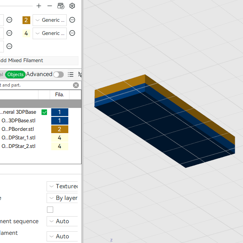Screen dimensions: 243x243
Task: Select the O...DPStar_2.stl part
Action: (19, 146)
